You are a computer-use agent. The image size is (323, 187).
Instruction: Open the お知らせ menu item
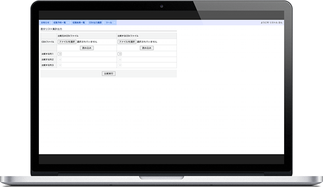click(x=45, y=22)
